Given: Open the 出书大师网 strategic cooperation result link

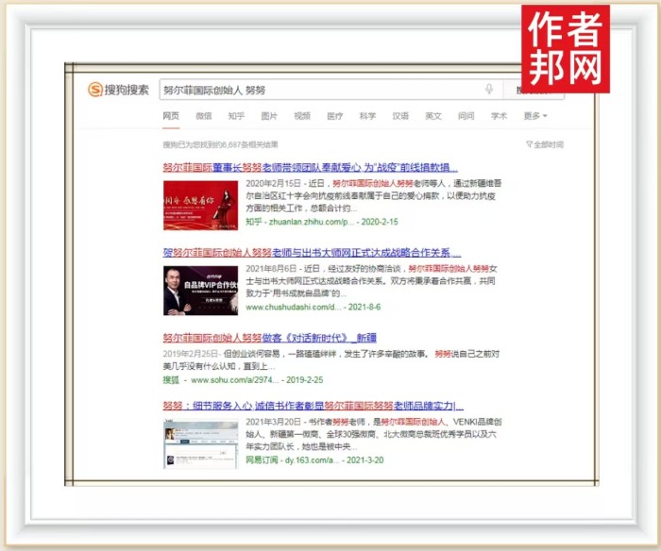Looking at the screenshot, I should coord(312,253).
